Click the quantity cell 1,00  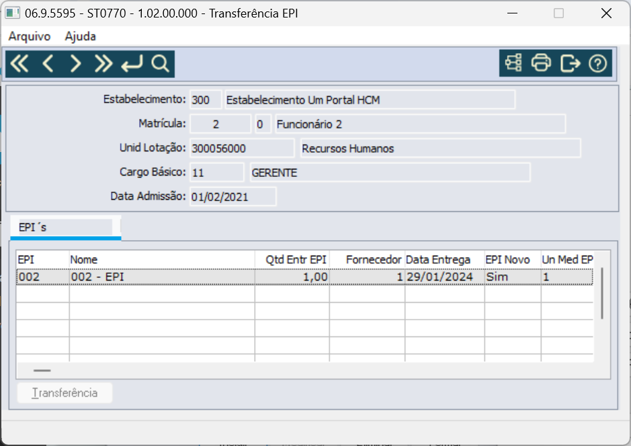[292, 276]
